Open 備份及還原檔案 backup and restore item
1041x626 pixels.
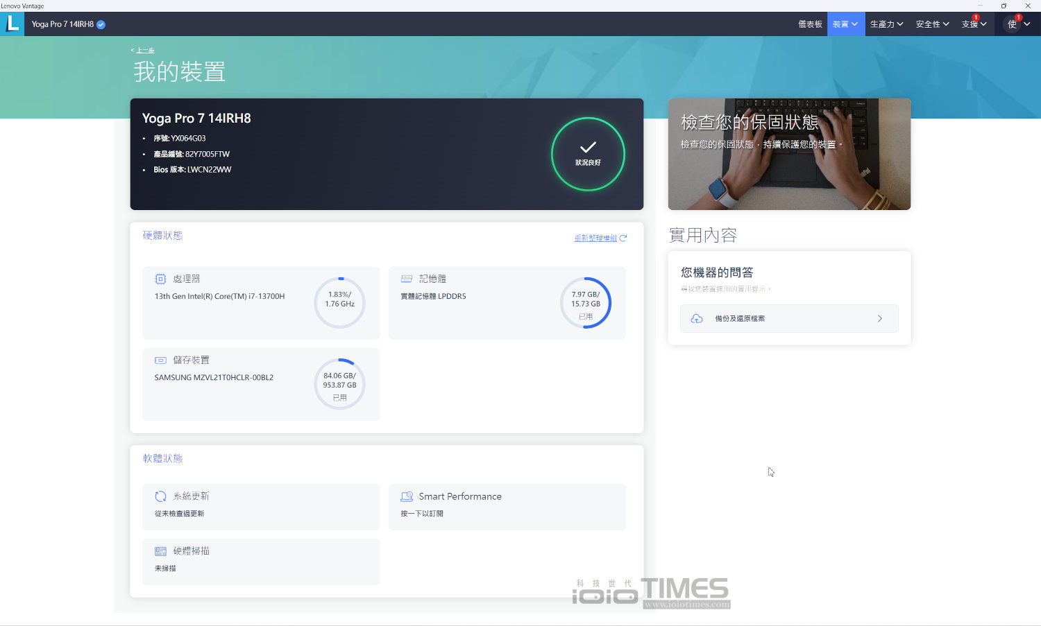click(789, 319)
